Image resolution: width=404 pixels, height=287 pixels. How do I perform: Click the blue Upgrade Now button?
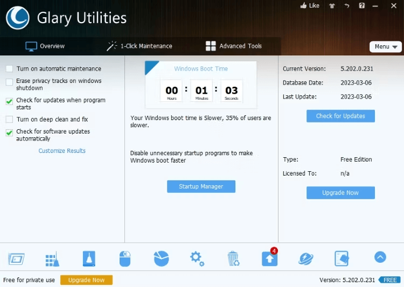(340, 193)
